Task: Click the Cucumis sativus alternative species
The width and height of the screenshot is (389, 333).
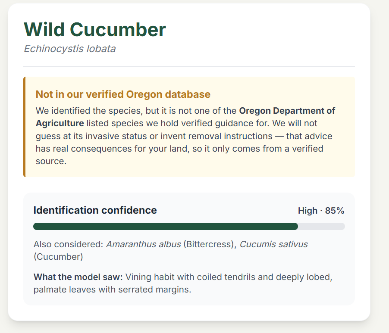Action: [x=274, y=244]
